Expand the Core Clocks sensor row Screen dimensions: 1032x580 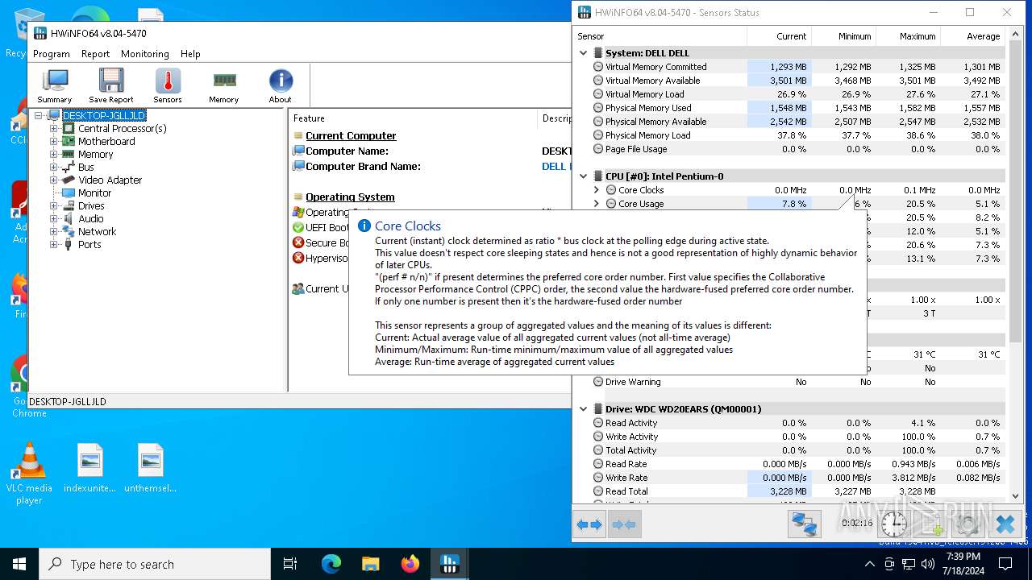pyautogui.click(x=597, y=190)
